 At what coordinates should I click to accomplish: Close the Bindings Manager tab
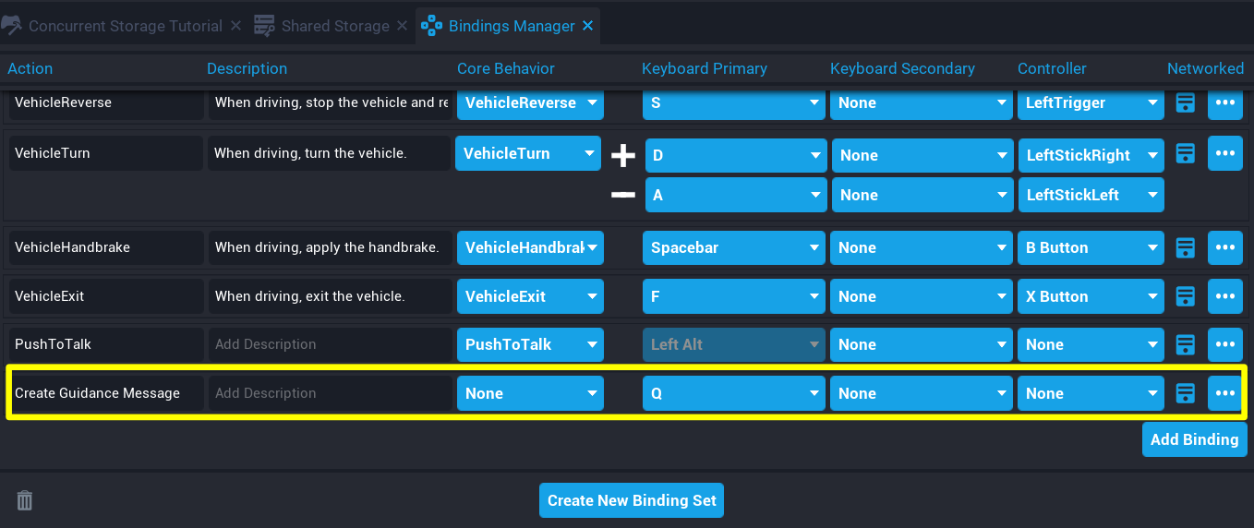pyautogui.click(x=587, y=26)
